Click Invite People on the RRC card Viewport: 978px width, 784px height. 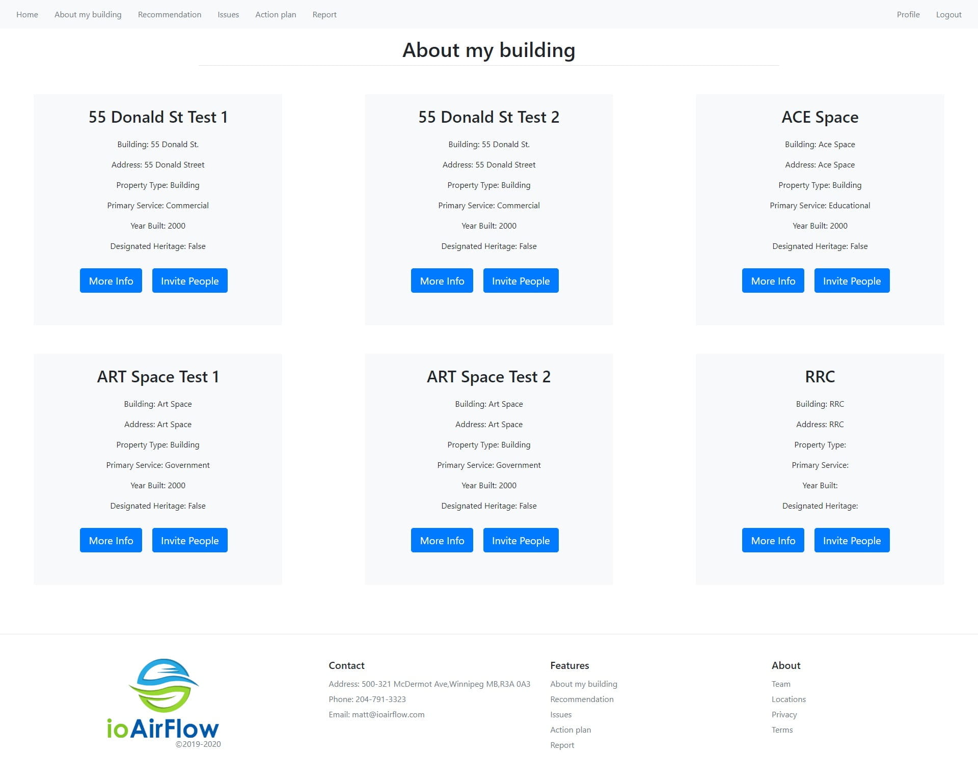click(851, 540)
